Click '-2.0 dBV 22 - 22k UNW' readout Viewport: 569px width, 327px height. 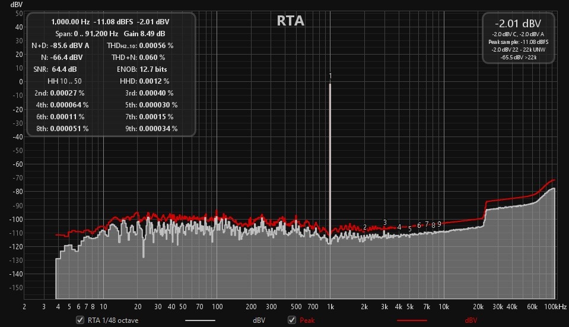518,50
